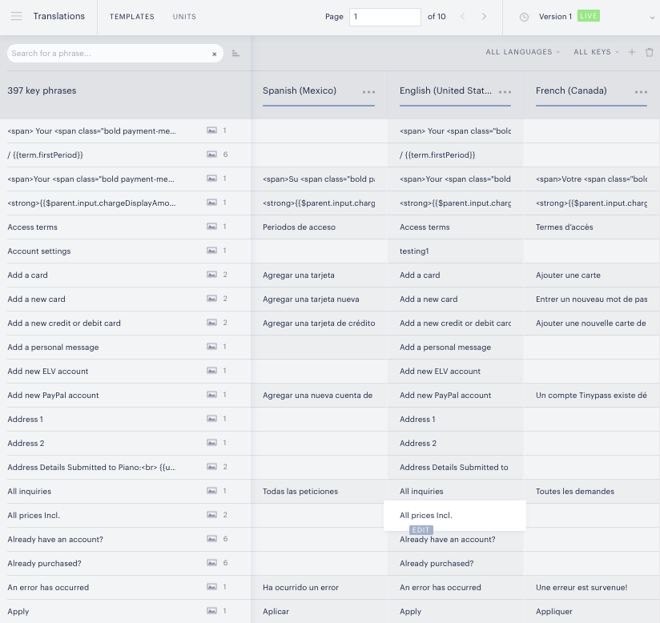Click the screenshot icon in the Access terms row
This screenshot has width=660, height=623.
[x=211, y=227]
